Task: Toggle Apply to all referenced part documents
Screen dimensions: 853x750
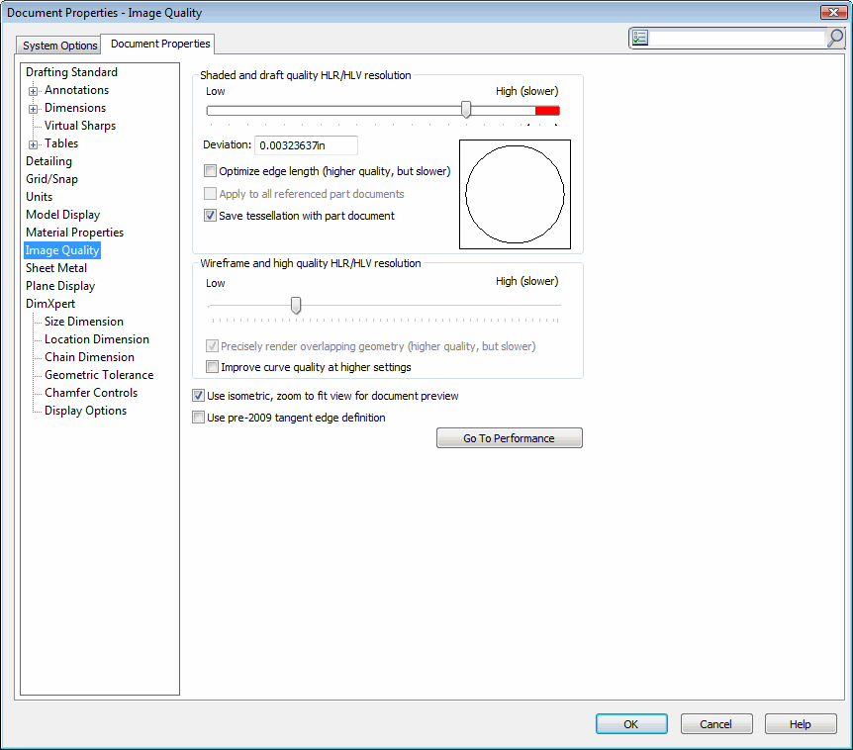Action: (210, 194)
